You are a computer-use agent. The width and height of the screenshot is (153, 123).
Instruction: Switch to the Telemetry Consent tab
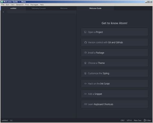[38, 8]
